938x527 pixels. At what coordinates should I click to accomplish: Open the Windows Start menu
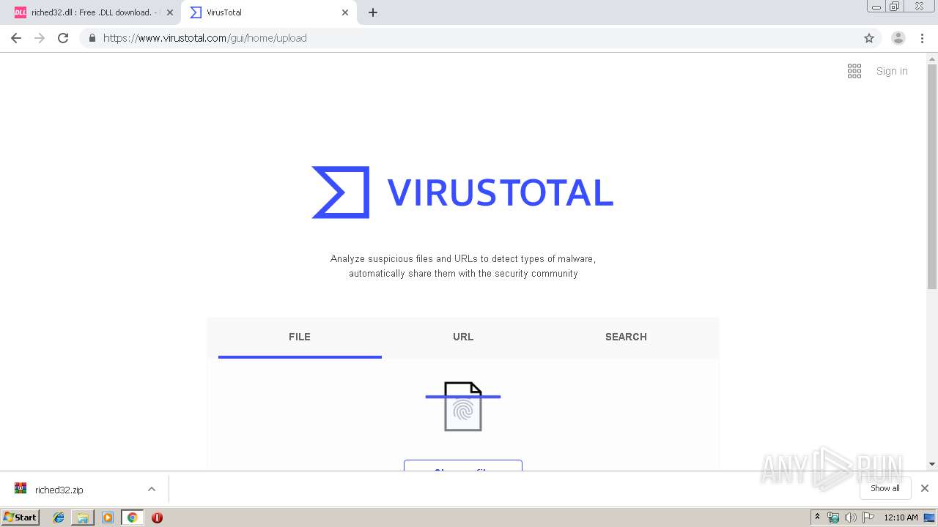coord(20,517)
